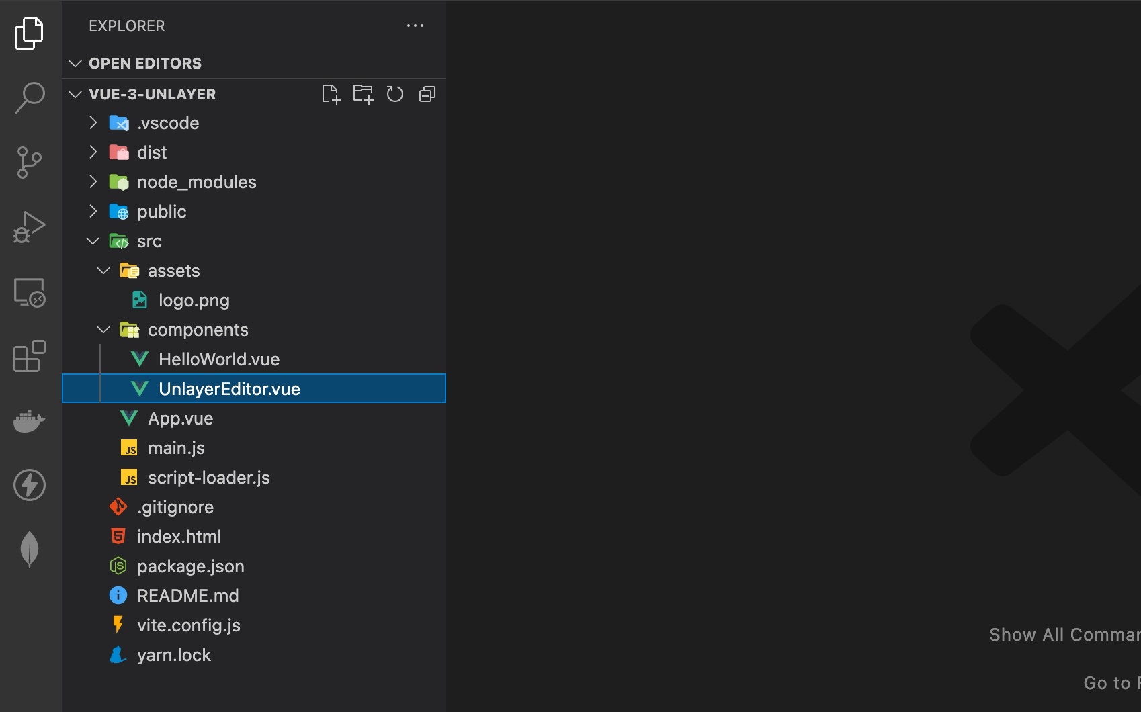Click the node_modules folder icon
This screenshot has width=1141, height=712.
119,182
